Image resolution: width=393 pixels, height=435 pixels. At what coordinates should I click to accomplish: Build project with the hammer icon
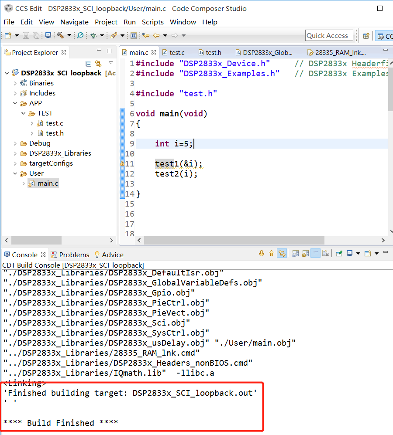click(61, 35)
